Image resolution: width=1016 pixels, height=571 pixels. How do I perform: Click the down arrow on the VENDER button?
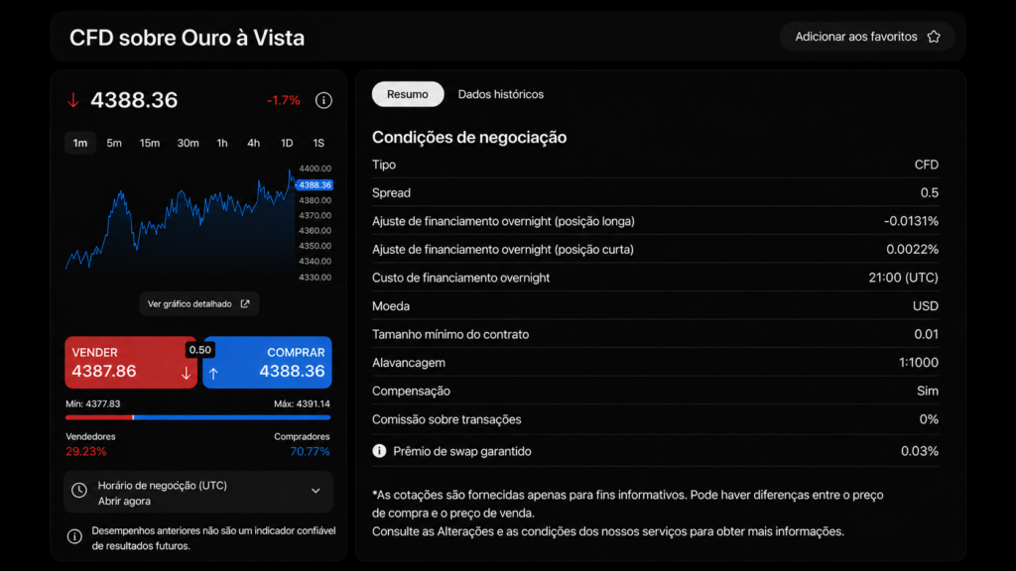186,373
